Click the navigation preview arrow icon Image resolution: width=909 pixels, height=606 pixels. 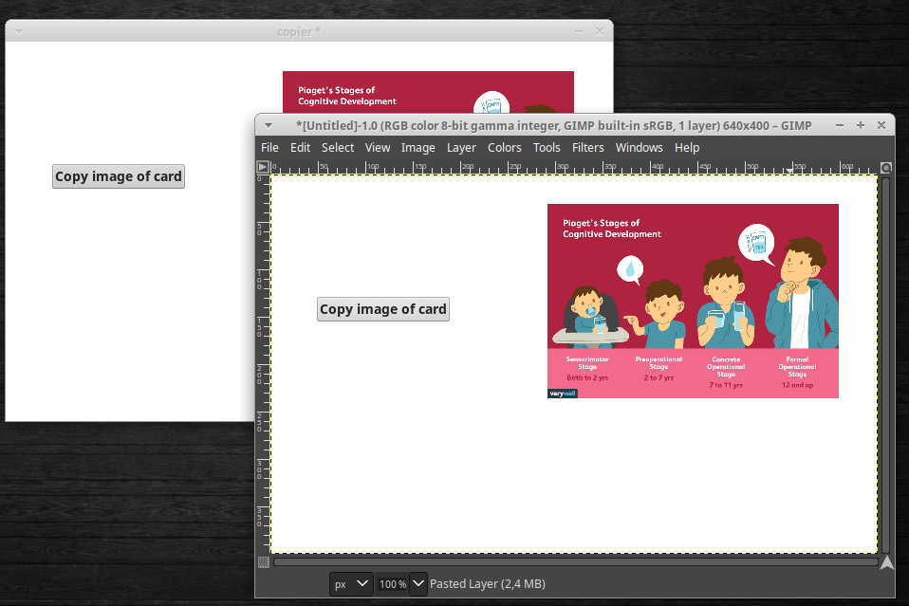tap(886, 562)
